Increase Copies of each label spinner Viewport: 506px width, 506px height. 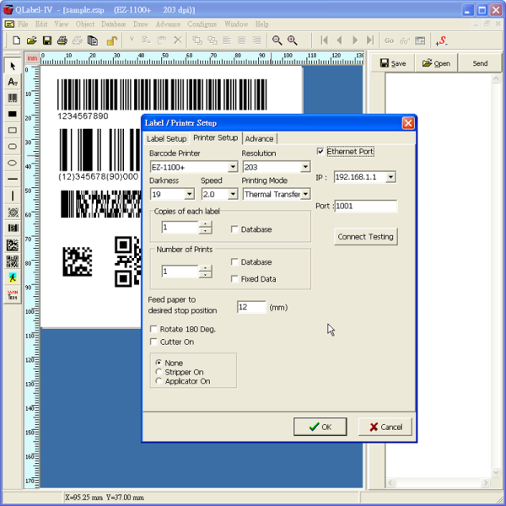[x=205, y=224]
